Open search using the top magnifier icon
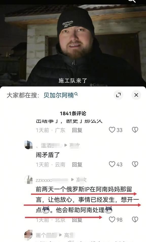146x242 pixels. (x=132, y=1)
